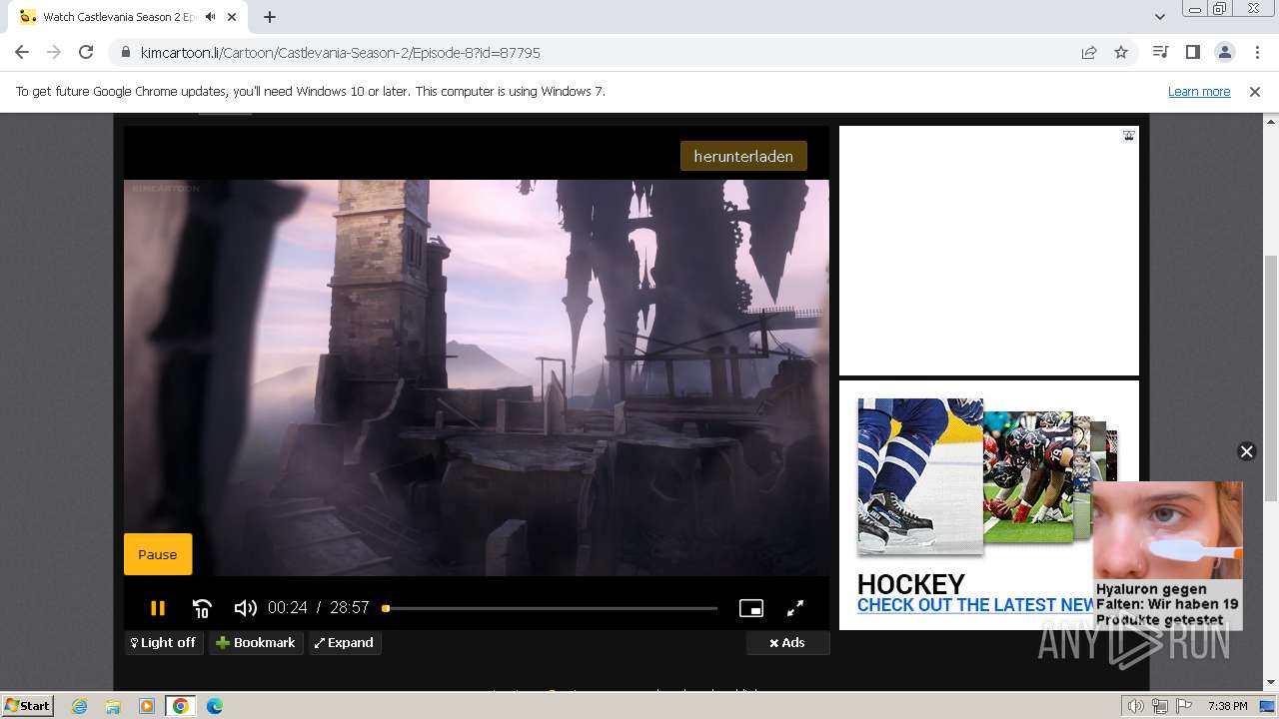1279x719 pixels.
Task: Mute the tab via audio icon
Action: pyautogui.click(x=210, y=17)
